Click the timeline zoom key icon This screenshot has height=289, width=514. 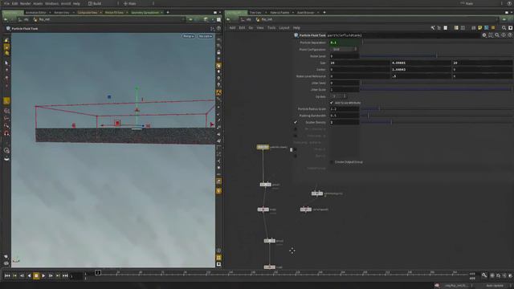pyautogui.click(x=484, y=275)
